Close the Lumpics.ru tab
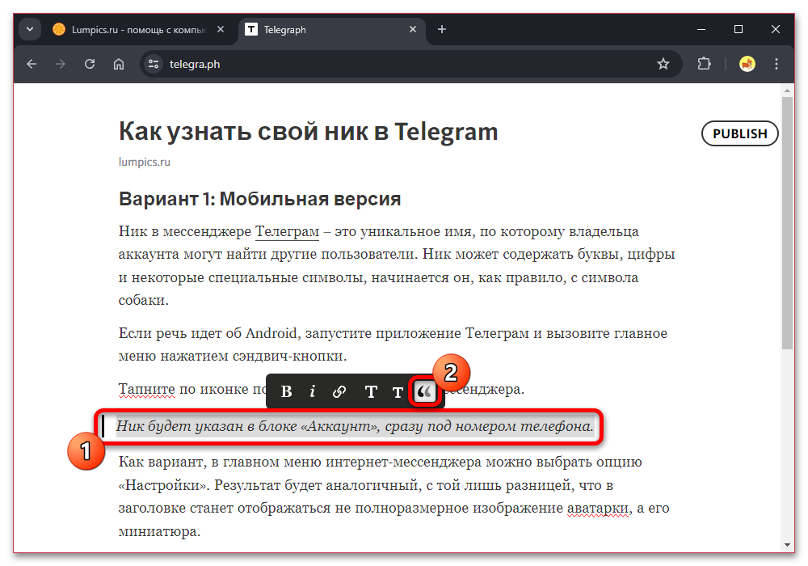The image size is (808, 566). click(221, 29)
